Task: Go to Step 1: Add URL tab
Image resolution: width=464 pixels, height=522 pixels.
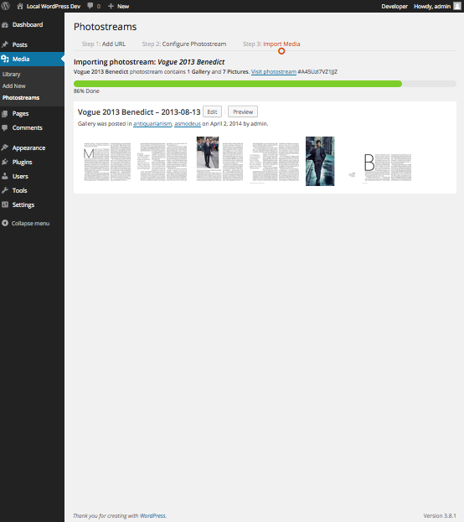Action: tap(104, 44)
